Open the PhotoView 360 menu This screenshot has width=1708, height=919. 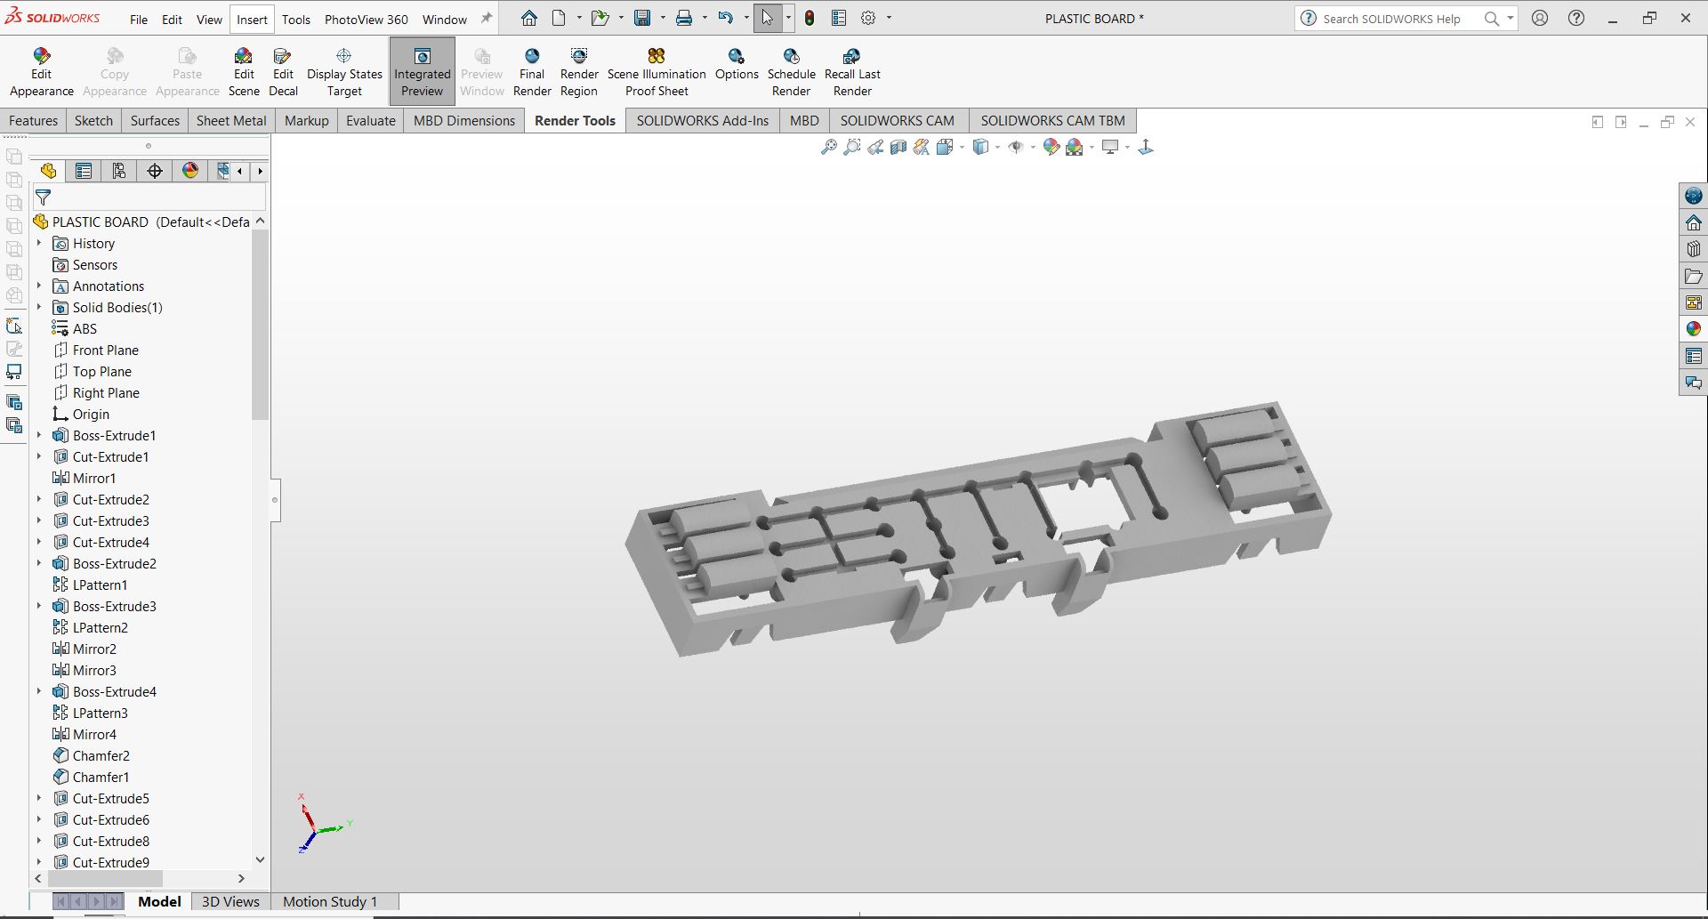coord(367,20)
